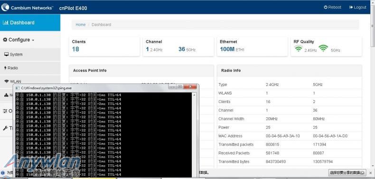Click the Tools wrench icon in sidebar

point(5,128)
